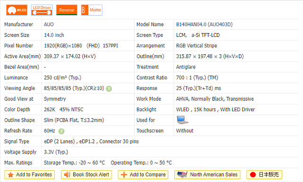
Task: Click the Antiglare treatment value
Action: 186,67
